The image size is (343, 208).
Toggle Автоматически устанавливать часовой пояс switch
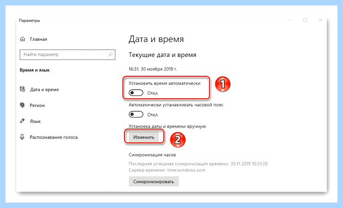(x=136, y=114)
